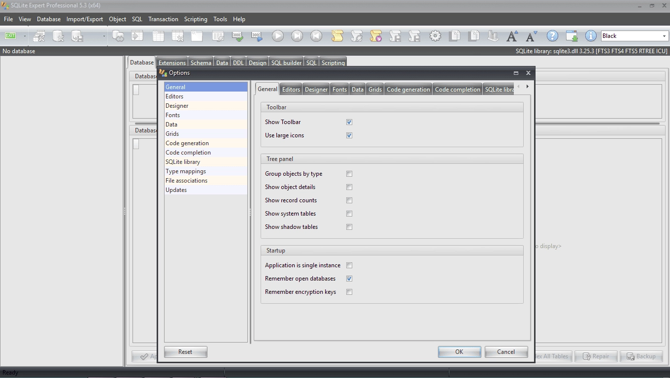The image size is (670, 378).
Task: Click the gray chart bars toolbar icon
Action: (x=493, y=36)
